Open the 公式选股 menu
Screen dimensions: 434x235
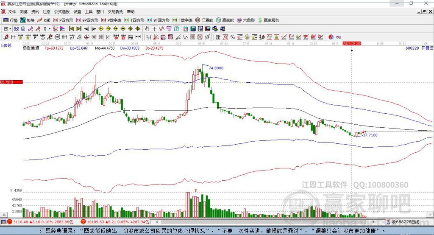pyautogui.click(x=62, y=11)
